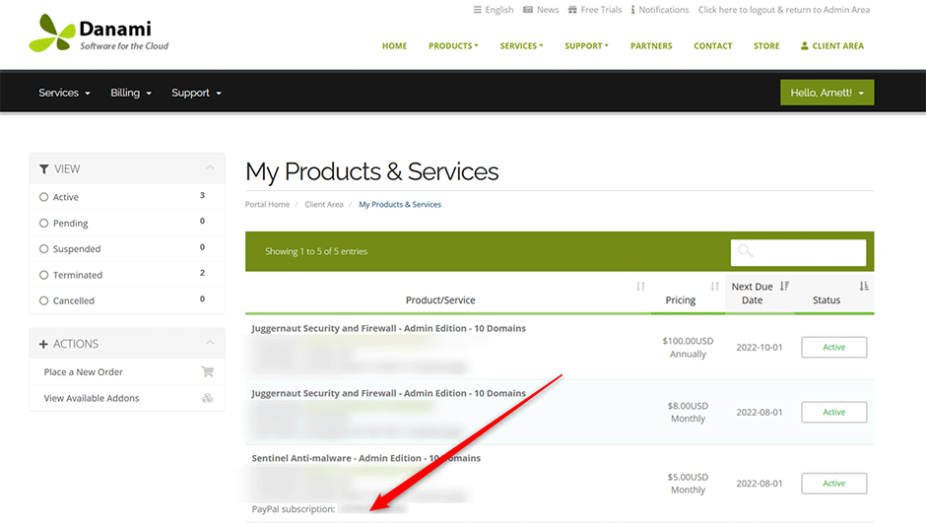This screenshot has width=926, height=523.
Task: Select the Terminated filter radio
Action: tap(43, 275)
